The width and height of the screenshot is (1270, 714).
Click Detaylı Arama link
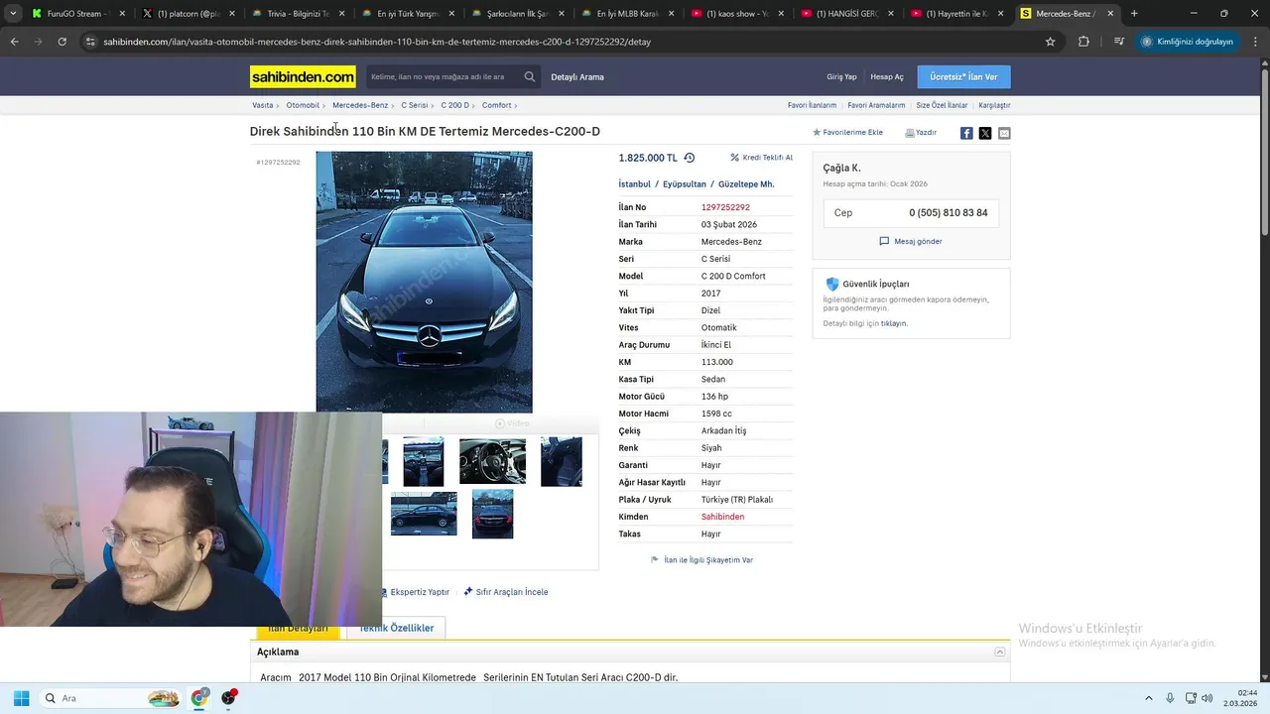click(577, 76)
